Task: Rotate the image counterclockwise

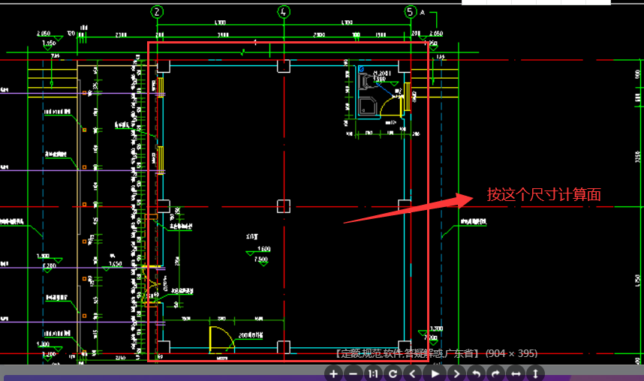Action: pyautogui.click(x=476, y=374)
